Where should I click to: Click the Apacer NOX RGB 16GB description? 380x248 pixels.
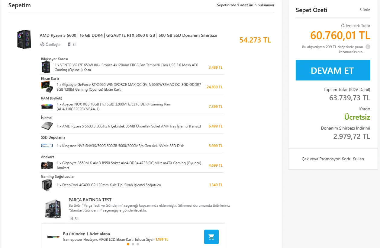(114, 107)
